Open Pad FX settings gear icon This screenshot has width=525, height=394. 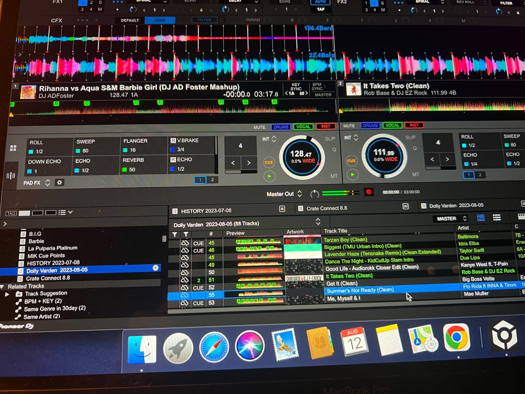click(x=60, y=183)
